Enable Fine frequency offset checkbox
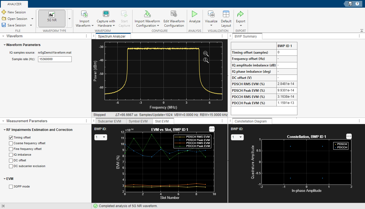This screenshot has width=365, height=209. pos(11,149)
